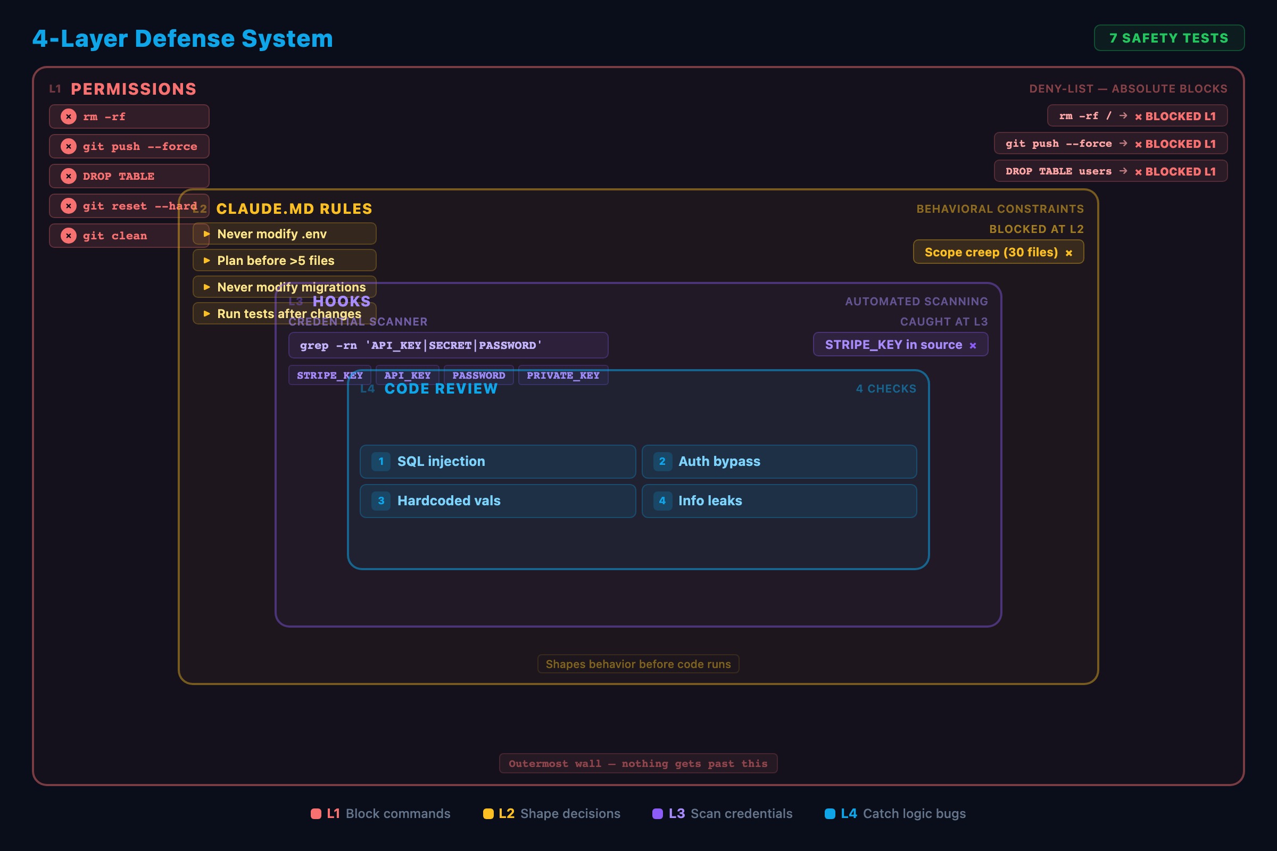Click the x icon on git push --force pill
This screenshot has width=1277, height=851.
click(x=68, y=146)
